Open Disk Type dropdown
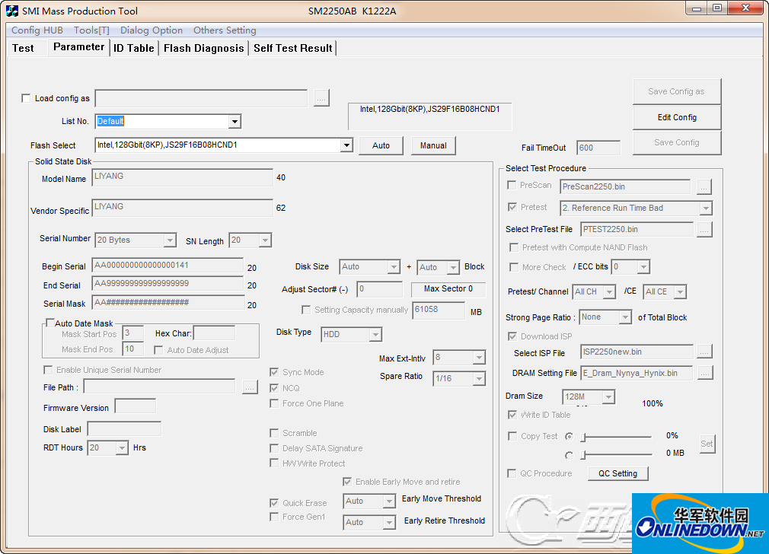 coord(375,335)
